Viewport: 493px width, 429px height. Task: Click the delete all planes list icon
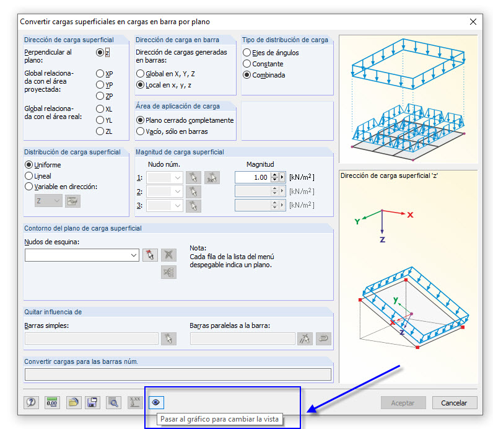pos(168,272)
